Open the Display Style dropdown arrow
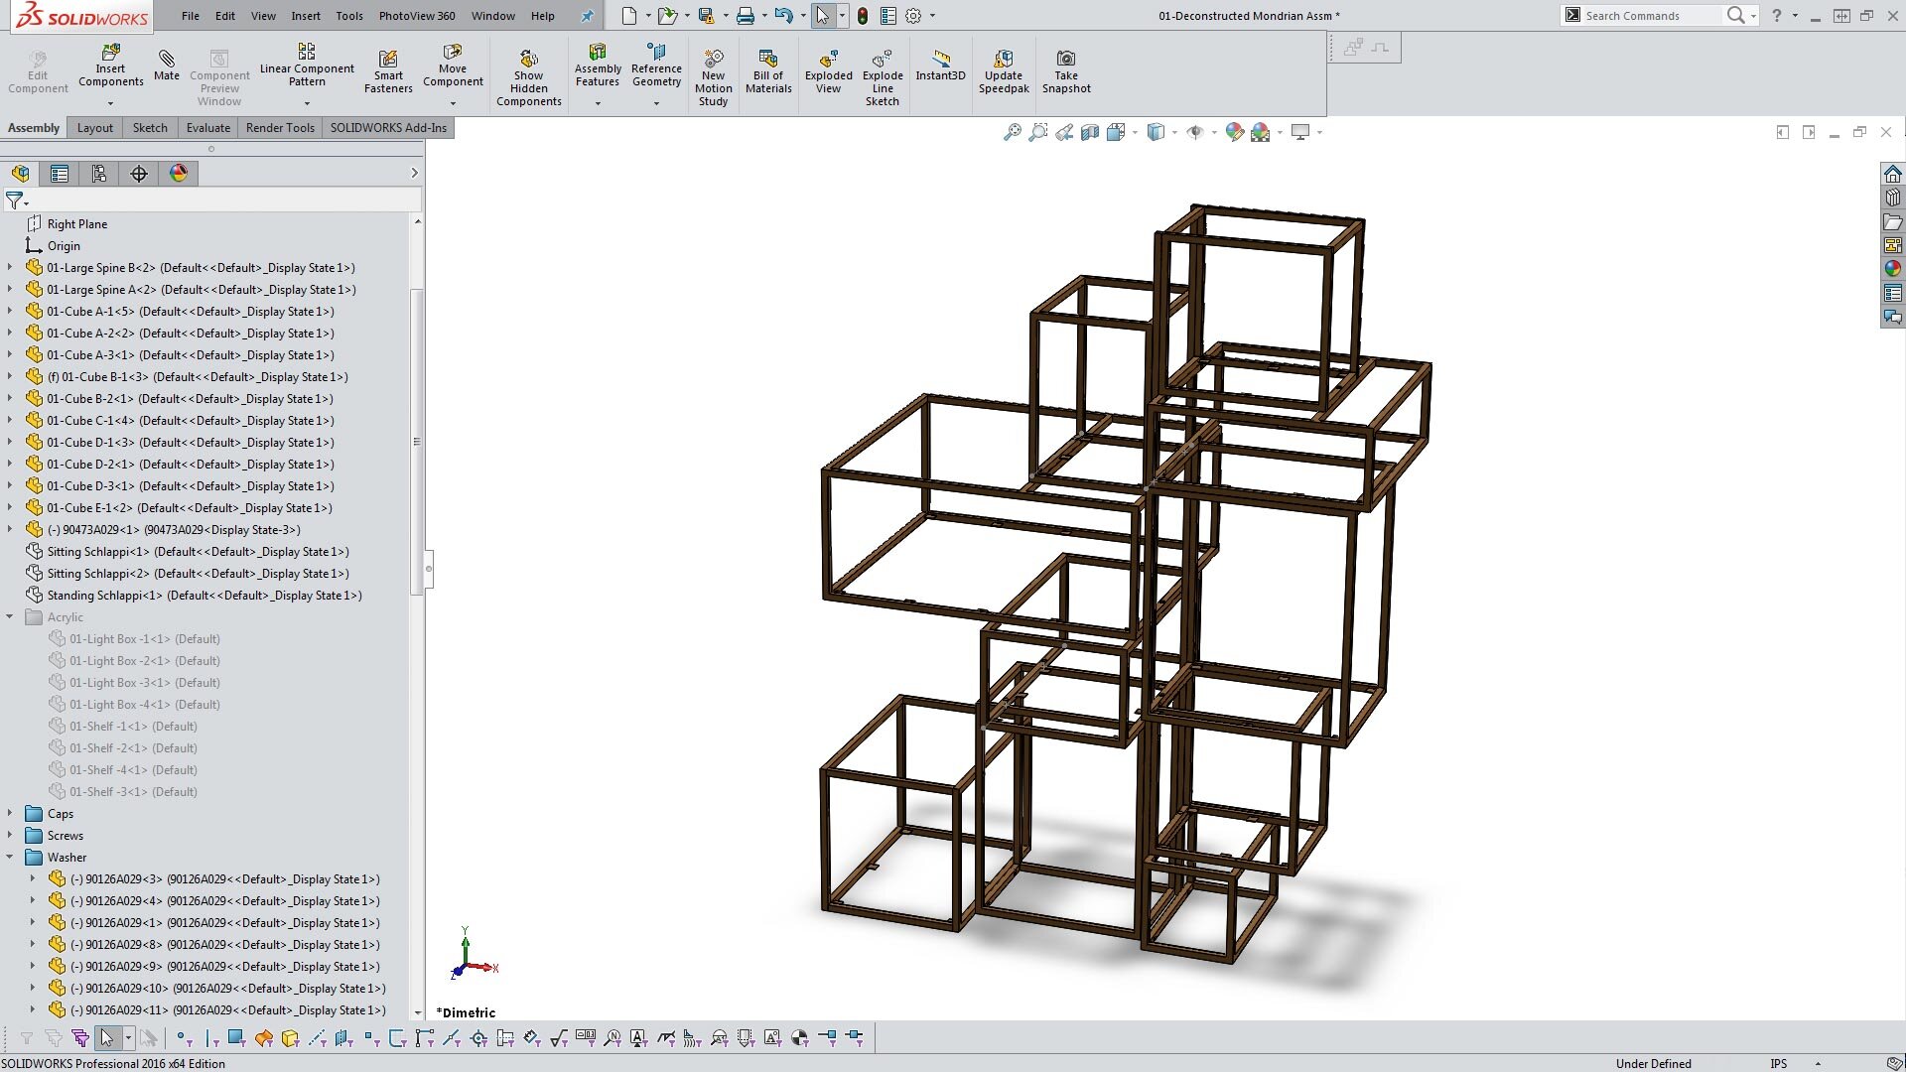The image size is (1906, 1072). [1174, 132]
